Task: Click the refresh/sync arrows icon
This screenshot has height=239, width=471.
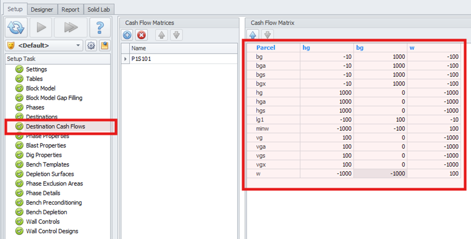Action: coord(16,27)
